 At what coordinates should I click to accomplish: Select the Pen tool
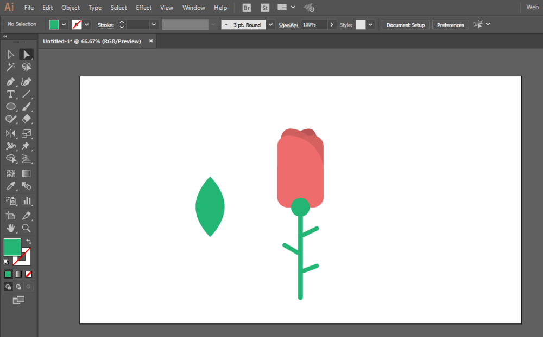tap(10, 82)
